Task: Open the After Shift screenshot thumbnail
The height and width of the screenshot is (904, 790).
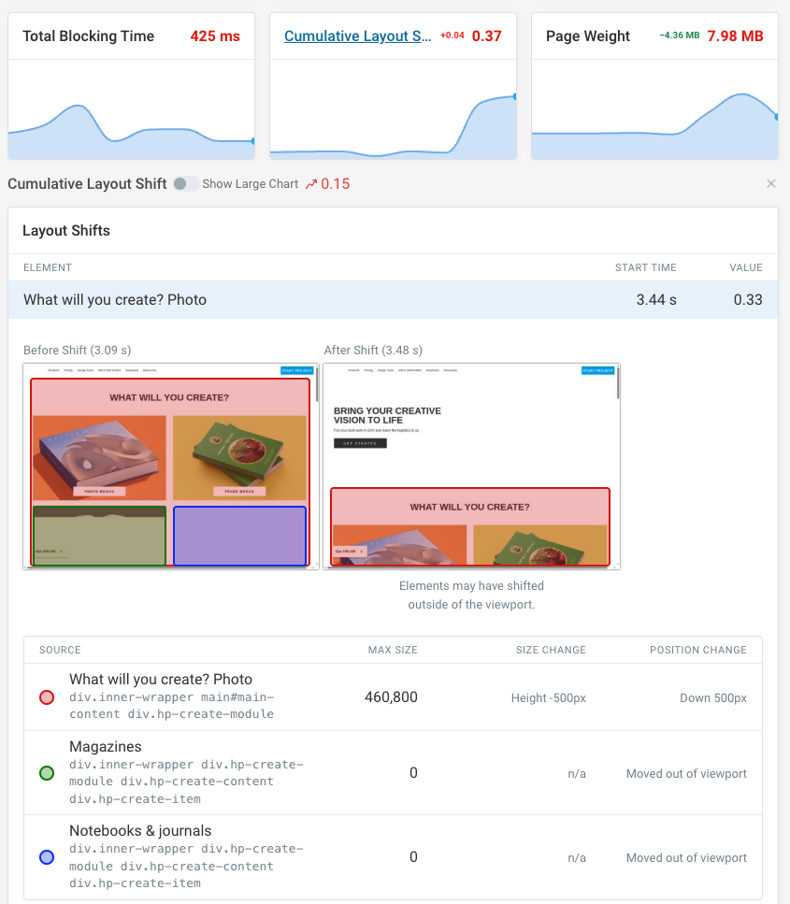Action: click(x=470, y=466)
